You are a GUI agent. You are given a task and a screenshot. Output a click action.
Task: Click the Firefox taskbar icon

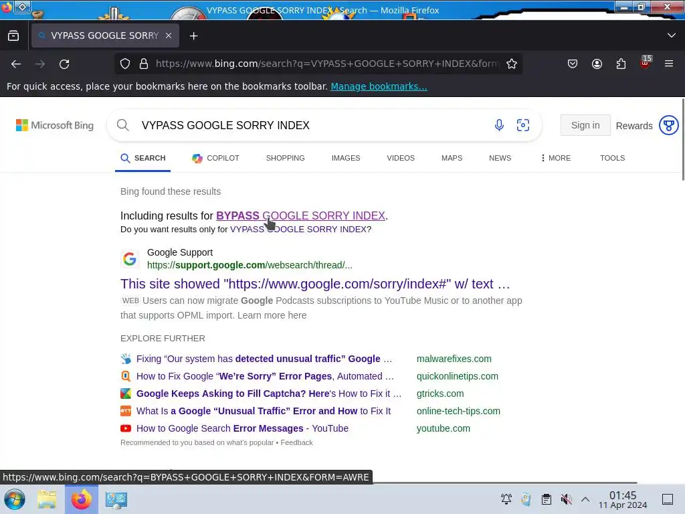click(82, 499)
